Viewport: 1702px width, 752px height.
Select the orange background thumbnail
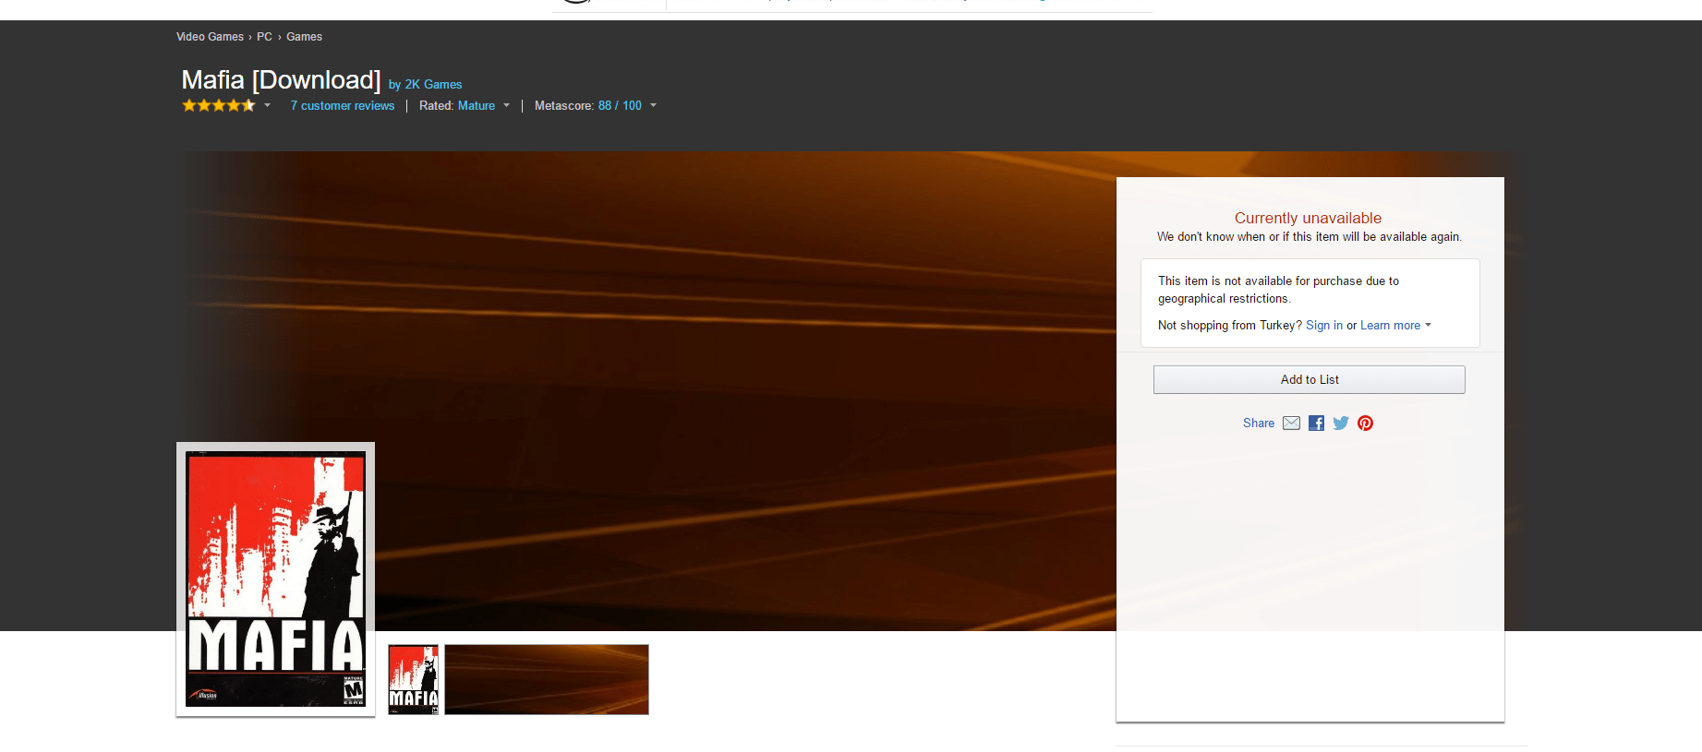click(547, 679)
